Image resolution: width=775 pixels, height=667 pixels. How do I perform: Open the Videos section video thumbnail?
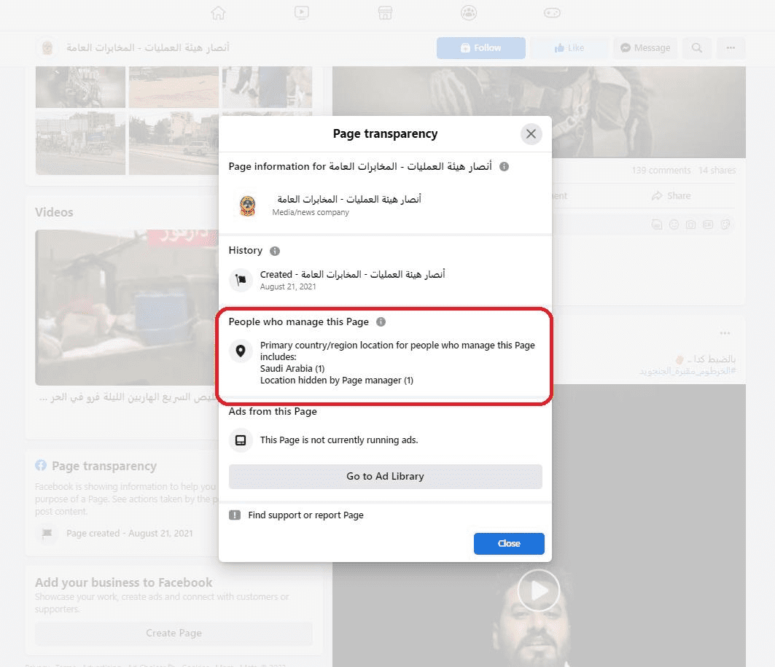(x=127, y=308)
